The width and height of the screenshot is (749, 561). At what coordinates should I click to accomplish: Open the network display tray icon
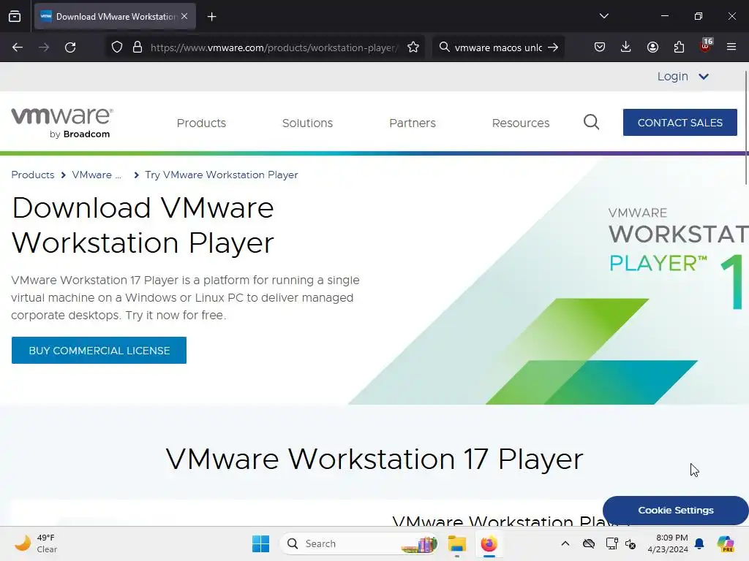click(611, 543)
